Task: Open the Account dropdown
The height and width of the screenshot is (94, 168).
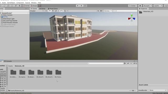Action: point(148,6)
